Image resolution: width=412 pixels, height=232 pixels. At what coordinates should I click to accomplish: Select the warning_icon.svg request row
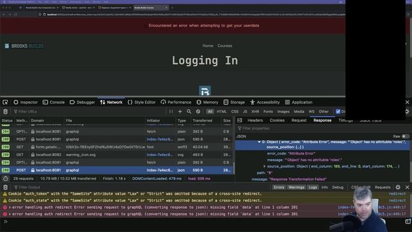[117, 155]
